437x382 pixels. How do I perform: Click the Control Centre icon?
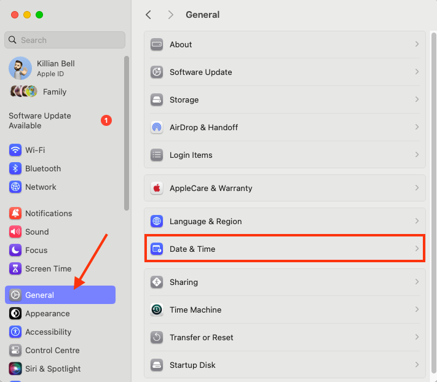[15, 350]
